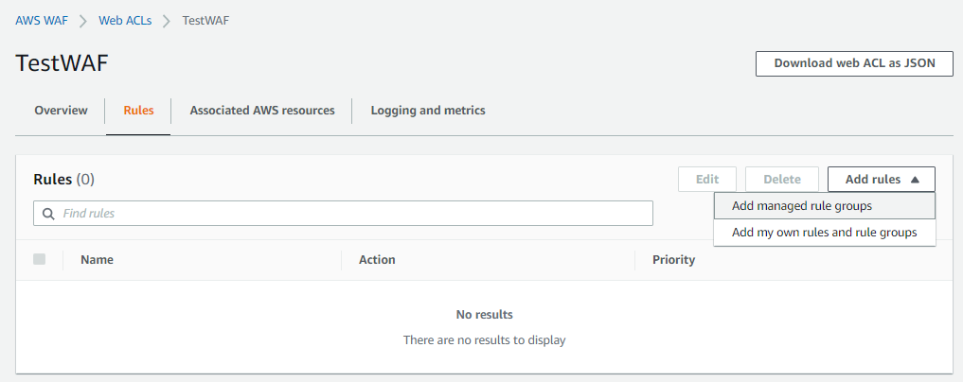Download web ACL as JSON
963x382 pixels.
(854, 63)
